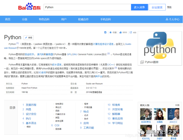Screen dimensions: 183x140
Task: Follow the 跨平台 link
Action: point(99,77)
